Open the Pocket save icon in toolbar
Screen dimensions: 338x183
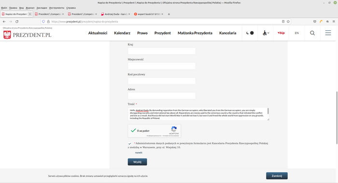(x=315, y=22)
